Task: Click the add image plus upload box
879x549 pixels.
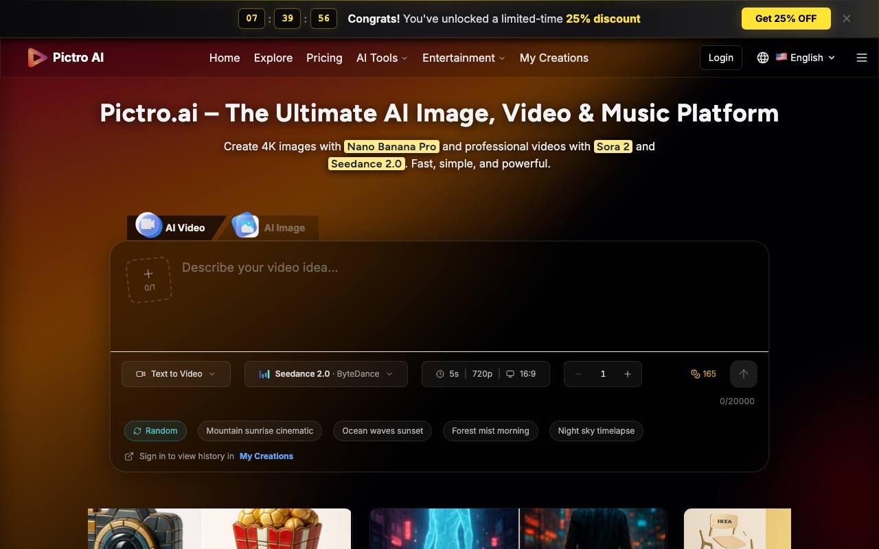Action: (149, 280)
